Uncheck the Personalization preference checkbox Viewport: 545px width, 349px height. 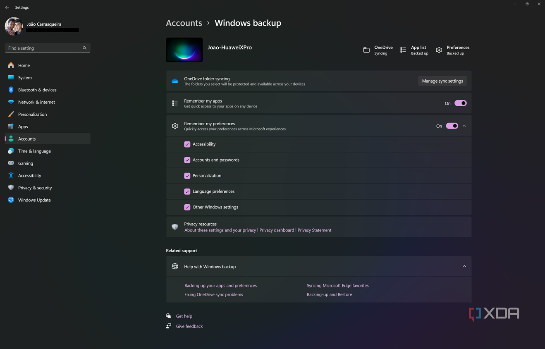coord(187,176)
